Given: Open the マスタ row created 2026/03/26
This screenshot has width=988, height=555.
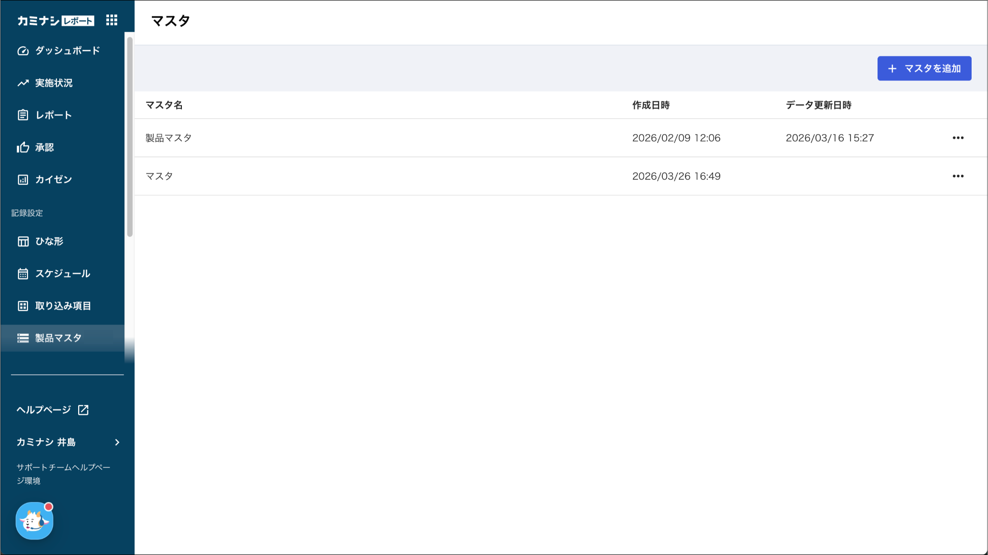Looking at the screenshot, I should [x=159, y=176].
